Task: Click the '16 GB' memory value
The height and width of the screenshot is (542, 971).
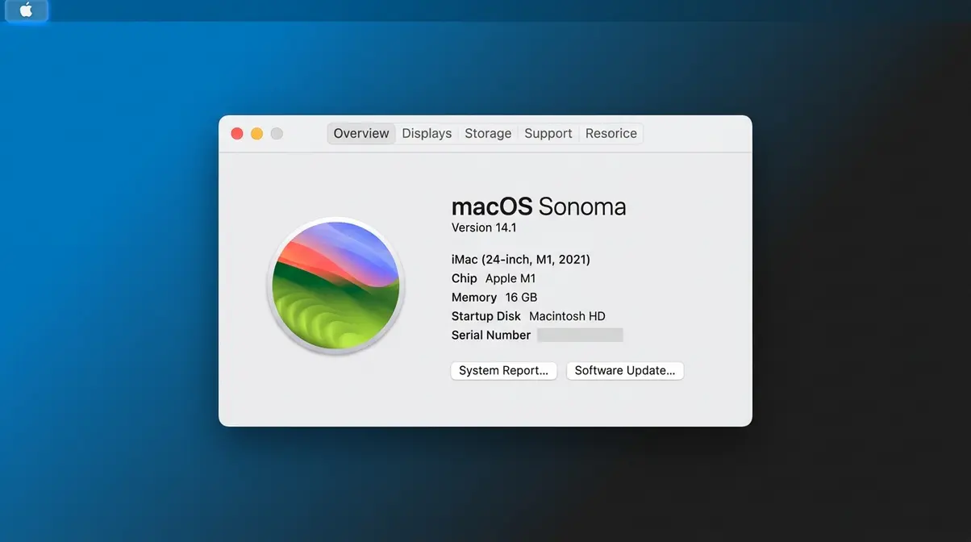Action: [521, 298]
